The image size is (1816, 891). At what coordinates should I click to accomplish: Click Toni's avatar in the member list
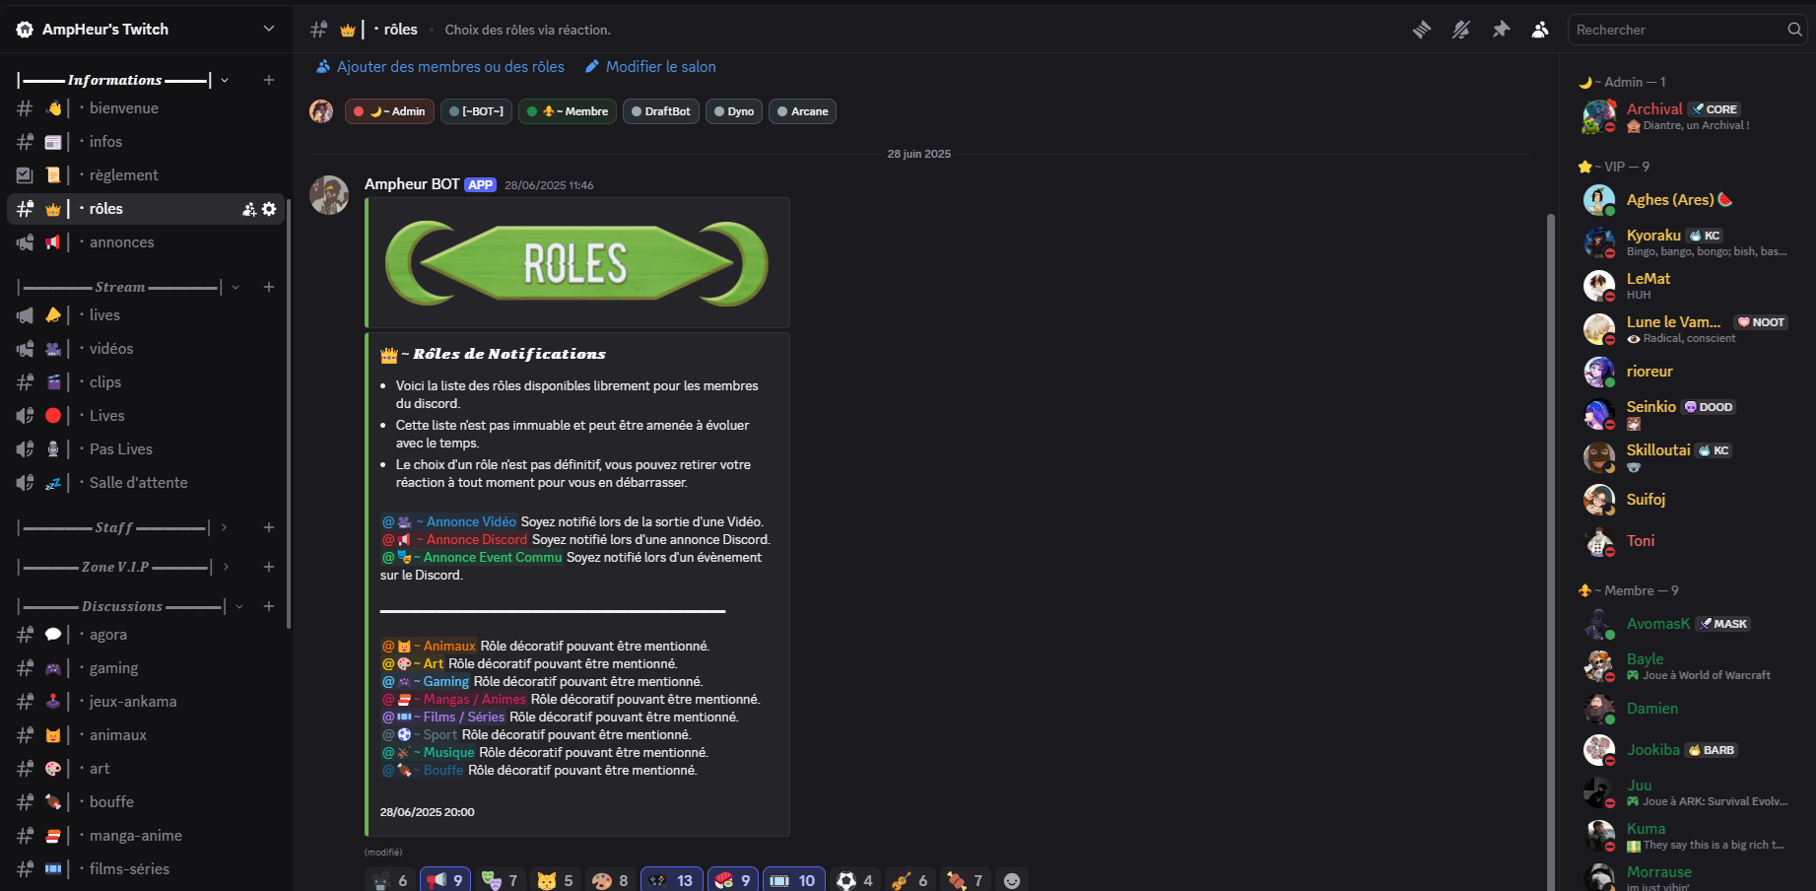coord(1598,541)
